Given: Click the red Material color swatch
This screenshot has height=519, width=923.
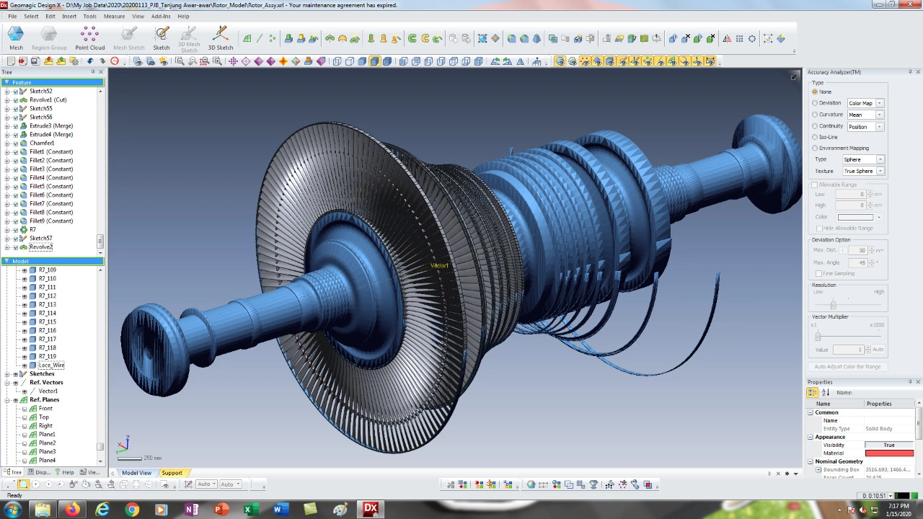Looking at the screenshot, I should 889,453.
